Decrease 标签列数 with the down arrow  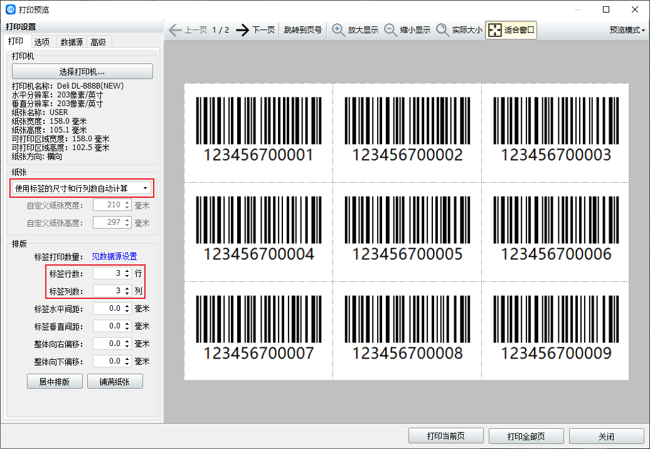127,293
